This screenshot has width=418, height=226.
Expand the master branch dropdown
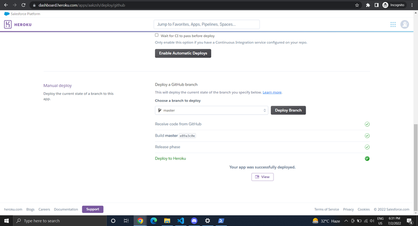point(212,110)
